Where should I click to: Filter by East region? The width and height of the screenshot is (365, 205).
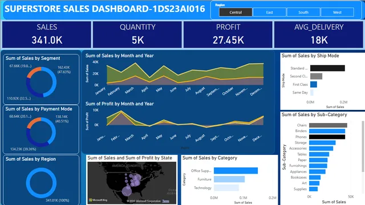(269, 13)
